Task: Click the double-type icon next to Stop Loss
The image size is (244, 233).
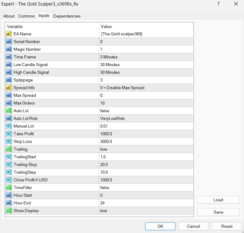Action: 9,141
